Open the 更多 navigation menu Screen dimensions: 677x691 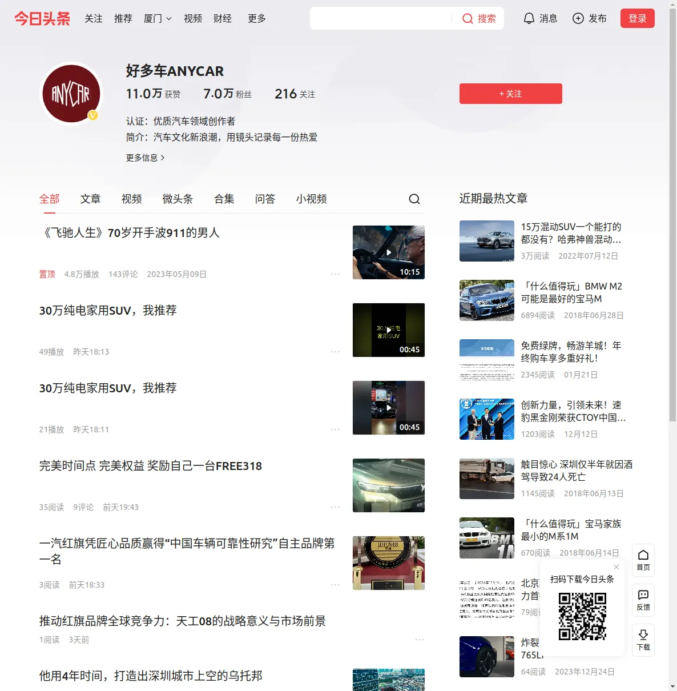(257, 18)
